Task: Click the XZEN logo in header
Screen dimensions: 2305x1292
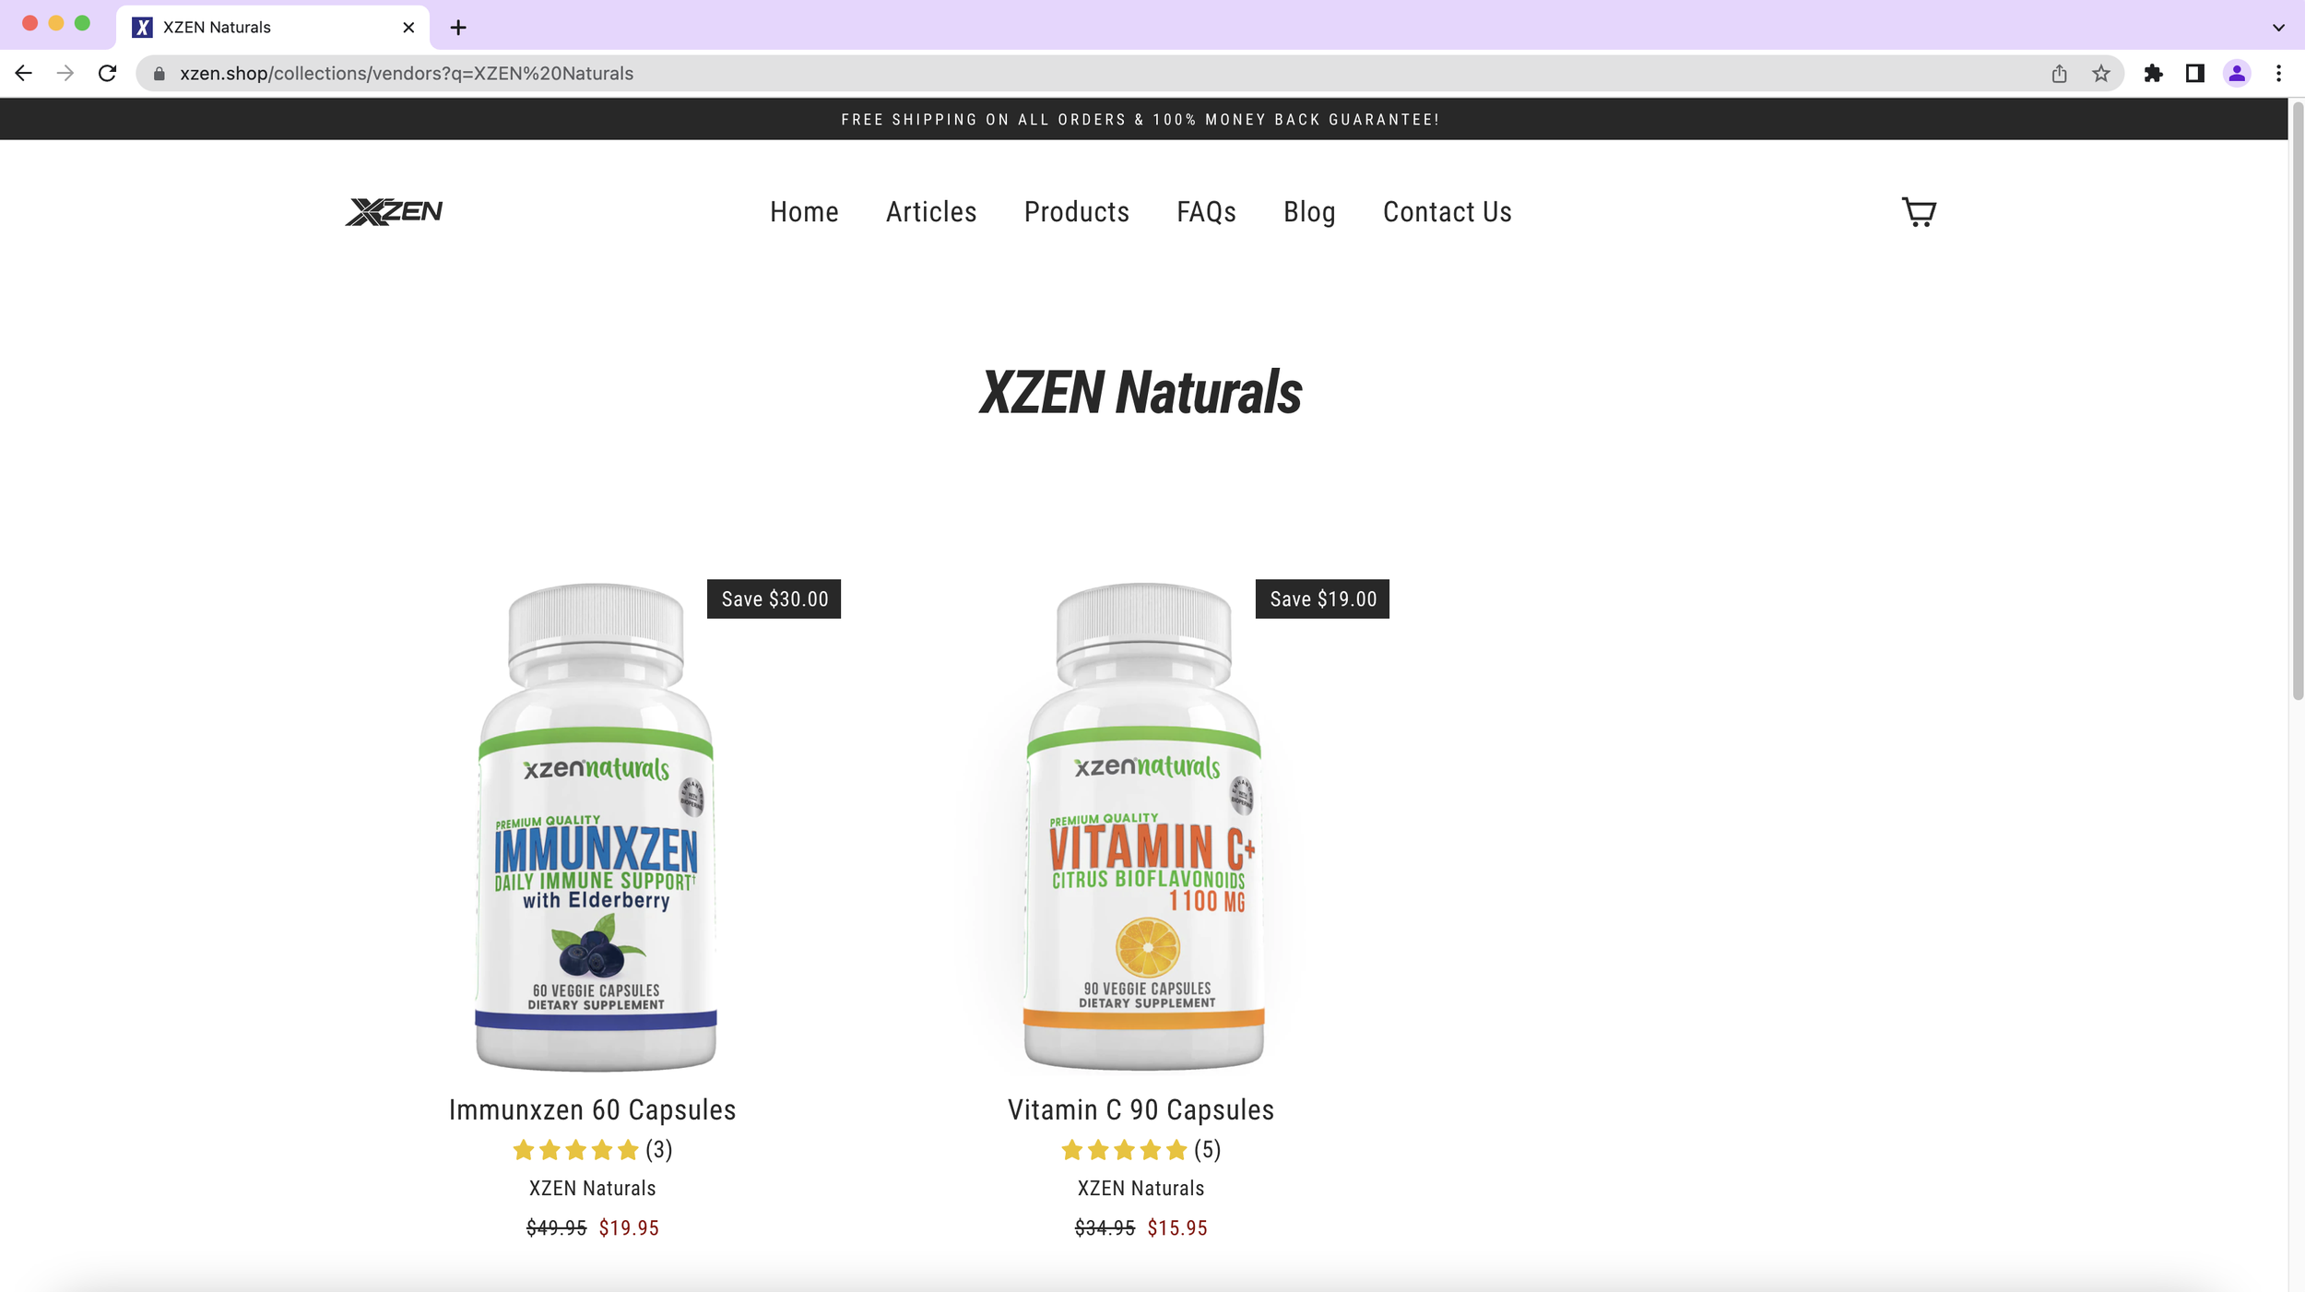Action: [394, 212]
